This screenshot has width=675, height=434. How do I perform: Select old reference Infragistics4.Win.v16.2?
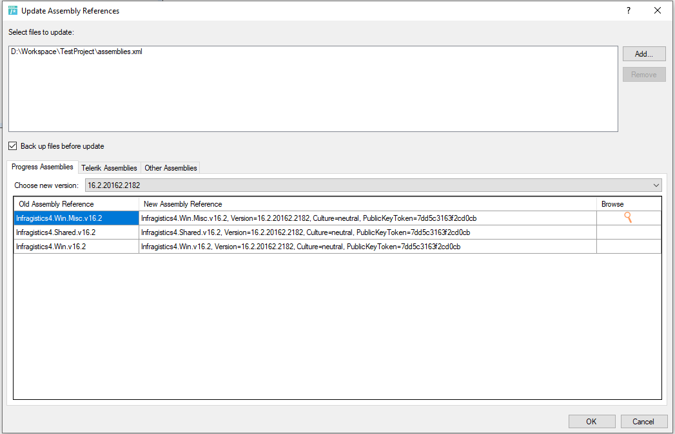pos(76,247)
